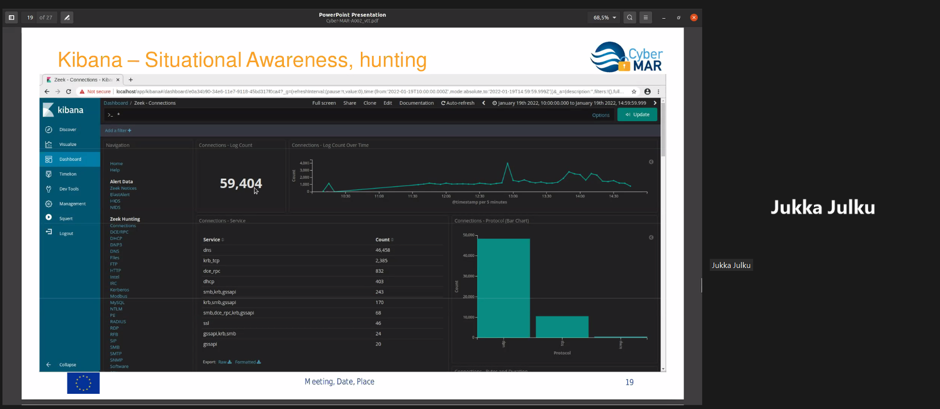940x409 pixels.
Task: Click Full screen in dashboard menu
Action: (324, 103)
